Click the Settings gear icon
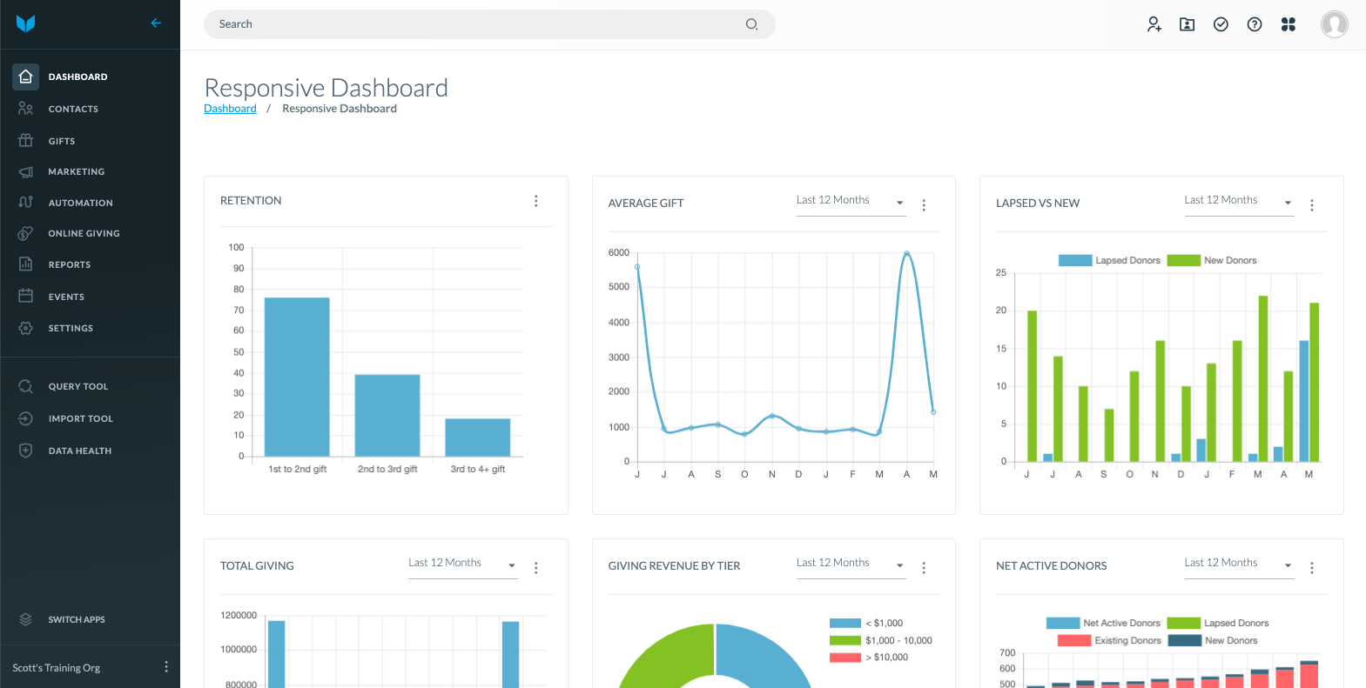1366x688 pixels. pyautogui.click(x=26, y=328)
